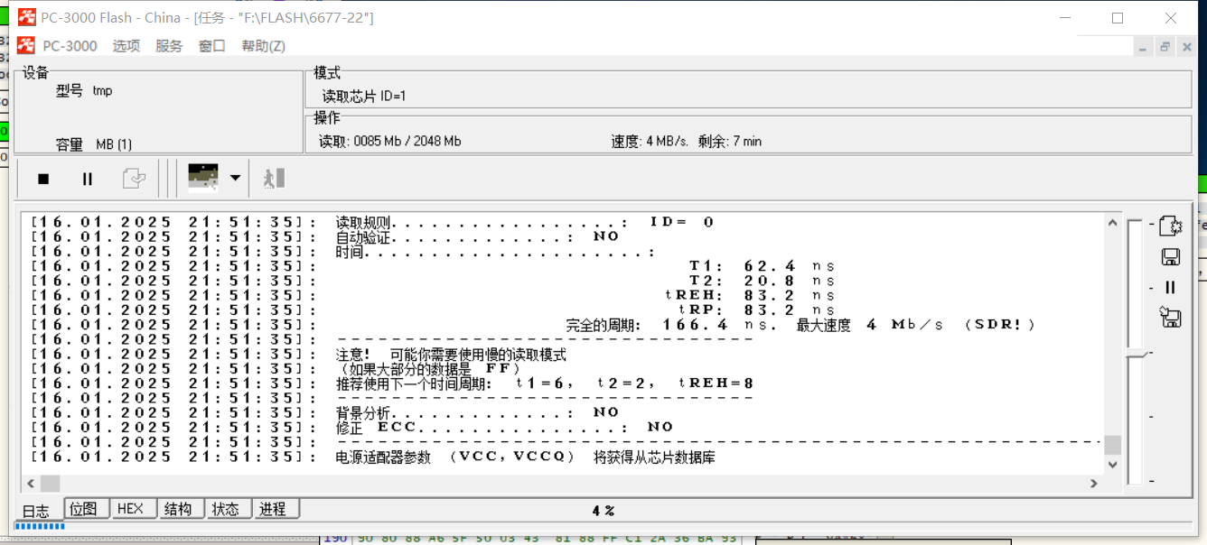Viewport: 1207px width, 545px height.
Task: Click the horizontal scroll-left arrow of the log
Action: [31, 484]
